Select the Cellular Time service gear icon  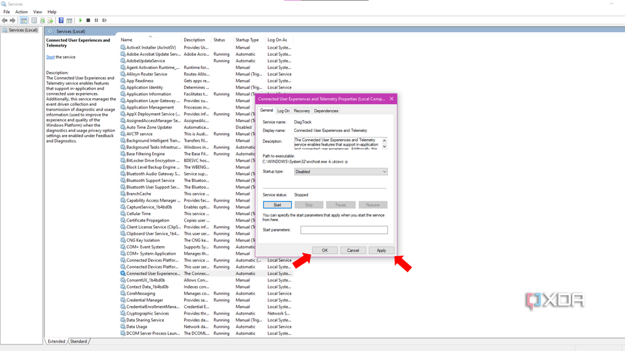pyautogui.click(x=123, y=214)
